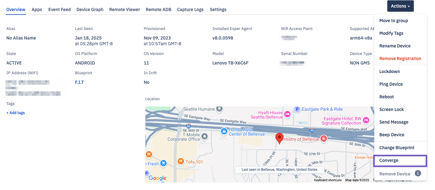Go to the Capture Logs tab
Image resolution: width=435 pixels, height=190 pixels.
click(x=190, y=9)
